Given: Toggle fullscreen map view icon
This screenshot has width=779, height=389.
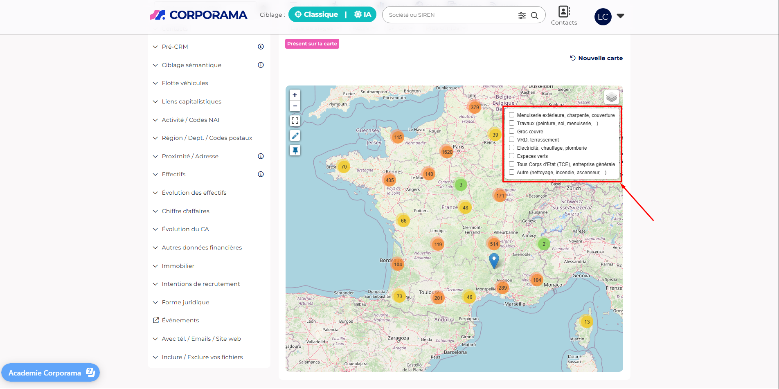Looking at the screenshot, I should point(295,121).
